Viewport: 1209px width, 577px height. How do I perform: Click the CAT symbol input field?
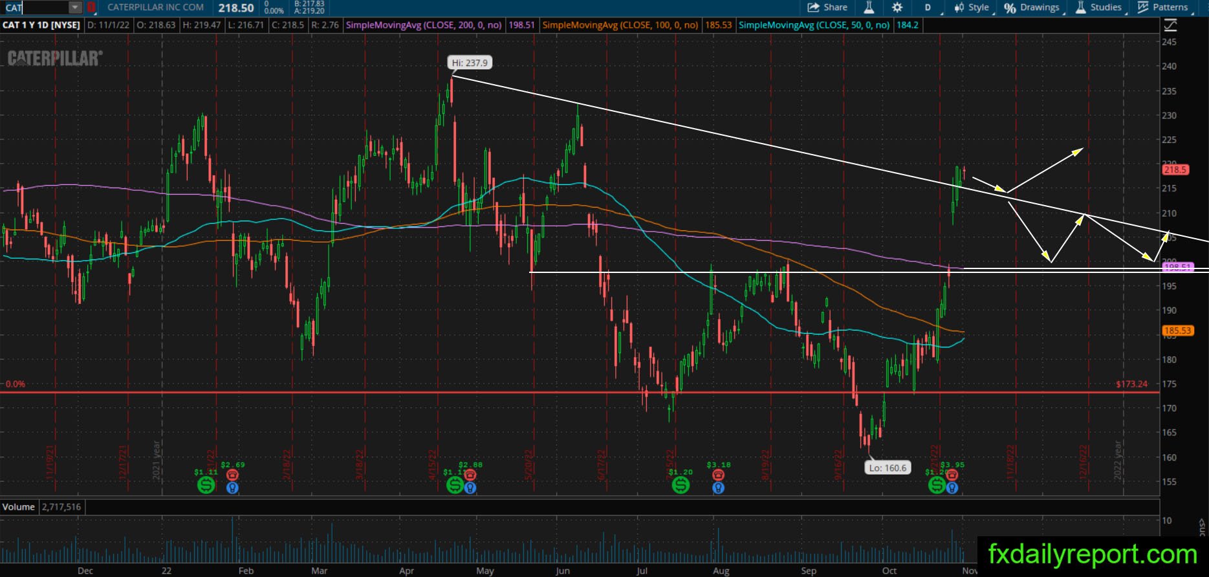(x=36, y=8)
